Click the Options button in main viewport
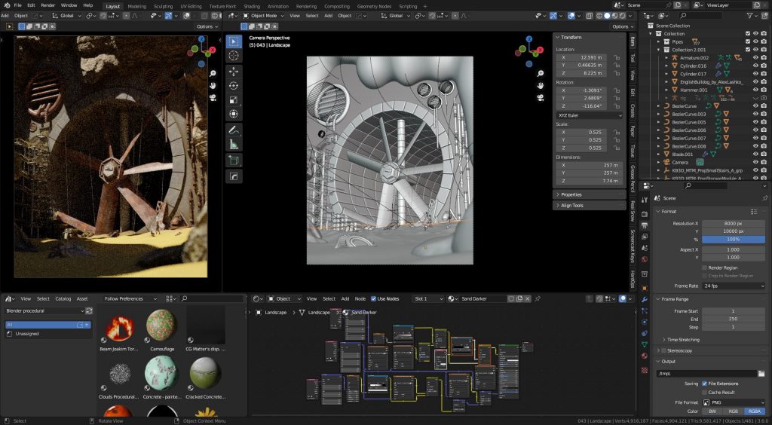Viewport: 772px width, 425px height. [622, 26]
